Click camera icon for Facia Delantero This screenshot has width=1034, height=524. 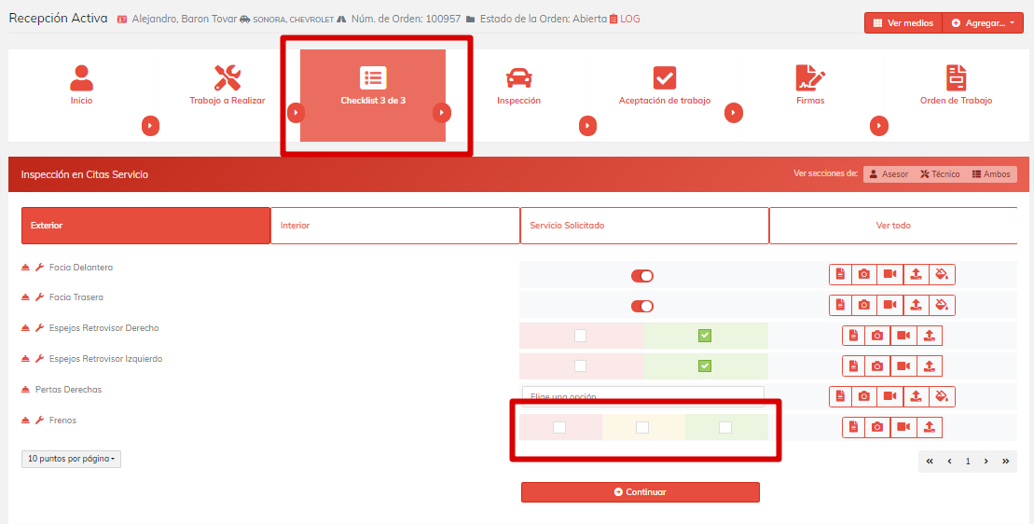pyautogui.click(x=865, y=274)
